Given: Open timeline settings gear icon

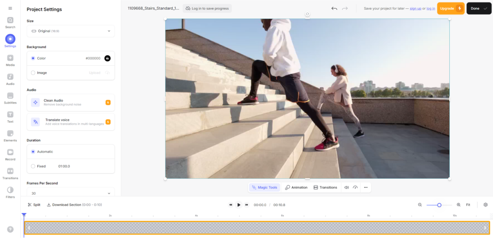Looking at the screenshot, I should (x=485, y=205).
